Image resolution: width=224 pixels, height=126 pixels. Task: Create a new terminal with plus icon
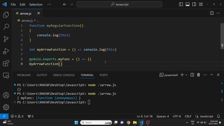182,75
